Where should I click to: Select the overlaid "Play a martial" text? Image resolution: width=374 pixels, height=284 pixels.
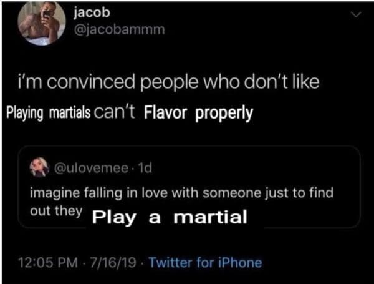pyautogui.click(x=170, y=217)
